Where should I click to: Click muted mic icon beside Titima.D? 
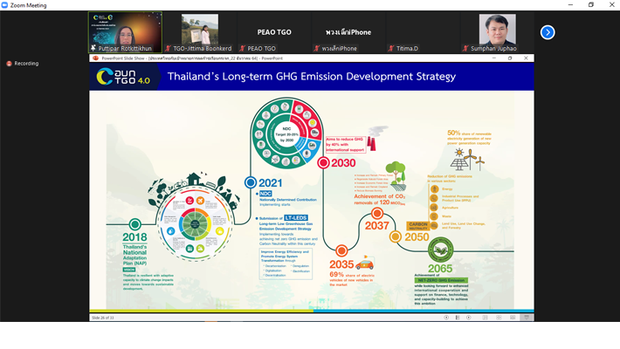coord(391,49)
